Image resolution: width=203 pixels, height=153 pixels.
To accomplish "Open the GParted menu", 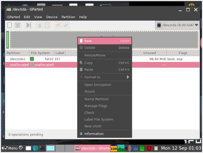I will pyautogui.click(x=13, y=17).
